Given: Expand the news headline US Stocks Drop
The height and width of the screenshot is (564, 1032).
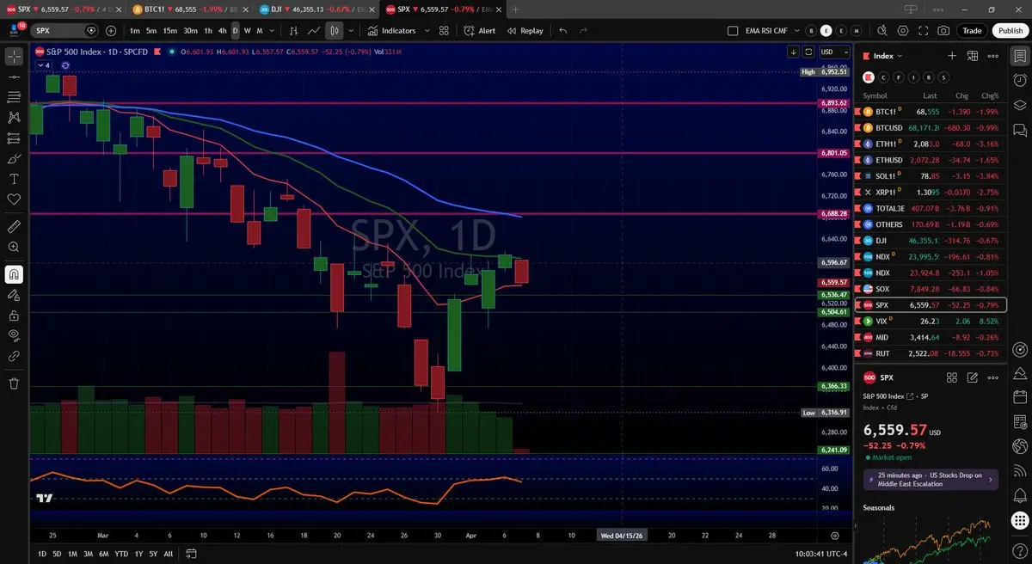Looking at the screenshot, I should (x=931, y=480).
